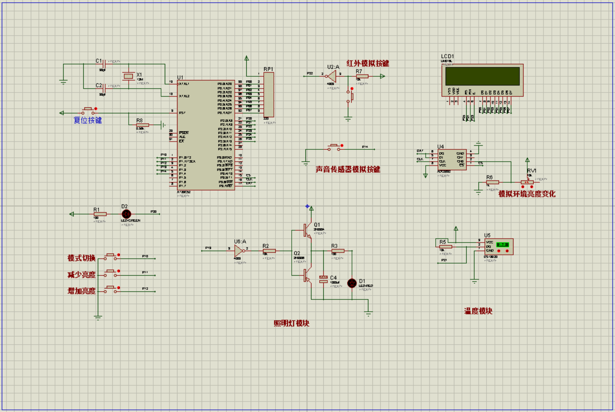Toggle the 减少亮度 push button switch
Screen dimensions: 615x412
[111, 273]
